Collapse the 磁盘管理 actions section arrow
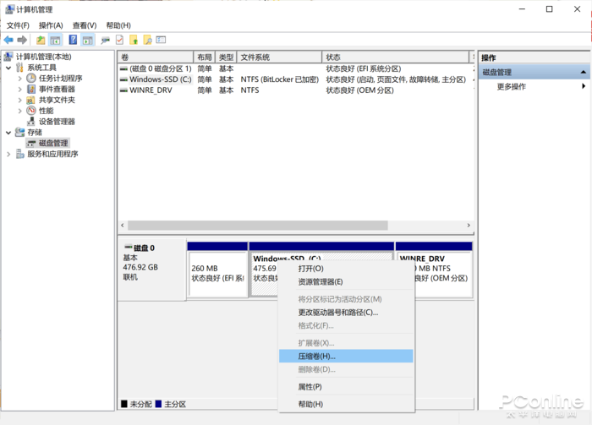The image size is (592, 425). click(x=584, y=72)
